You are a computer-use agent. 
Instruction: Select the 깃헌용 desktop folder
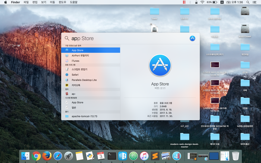click(245, 103)
